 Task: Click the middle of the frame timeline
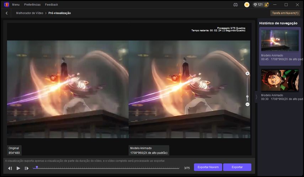click(x=106, y=168)
